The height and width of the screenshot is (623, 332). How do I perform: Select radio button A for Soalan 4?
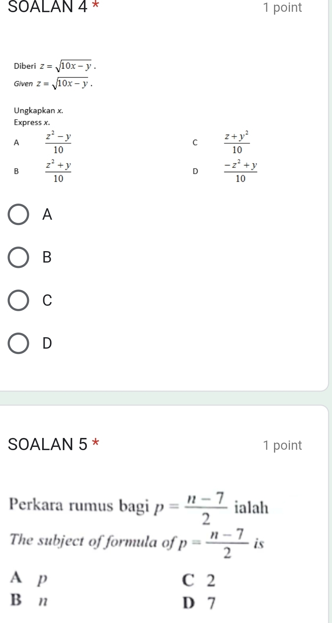tap(19, 215)
